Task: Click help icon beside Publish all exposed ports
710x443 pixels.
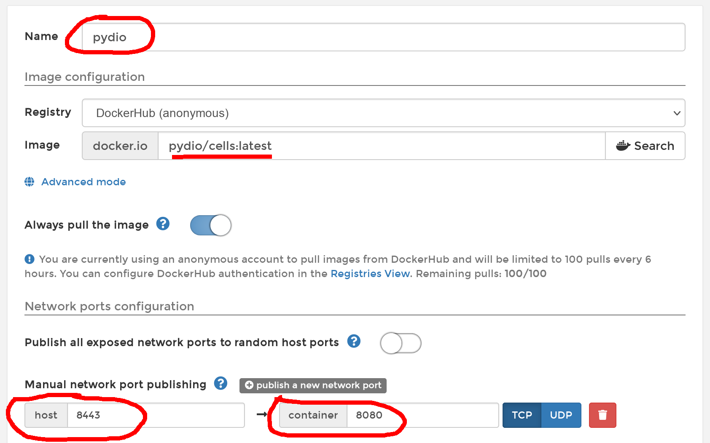Action: pos(354,341)
